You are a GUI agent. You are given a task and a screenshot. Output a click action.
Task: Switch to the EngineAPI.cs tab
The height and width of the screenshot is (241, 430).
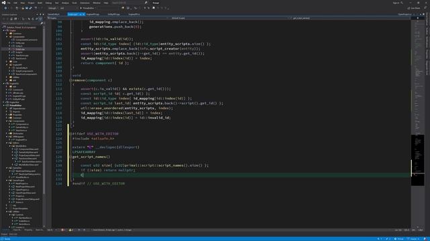click(134, 14)
